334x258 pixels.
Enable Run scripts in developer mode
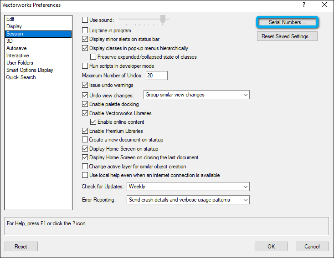tap(85, 66)
